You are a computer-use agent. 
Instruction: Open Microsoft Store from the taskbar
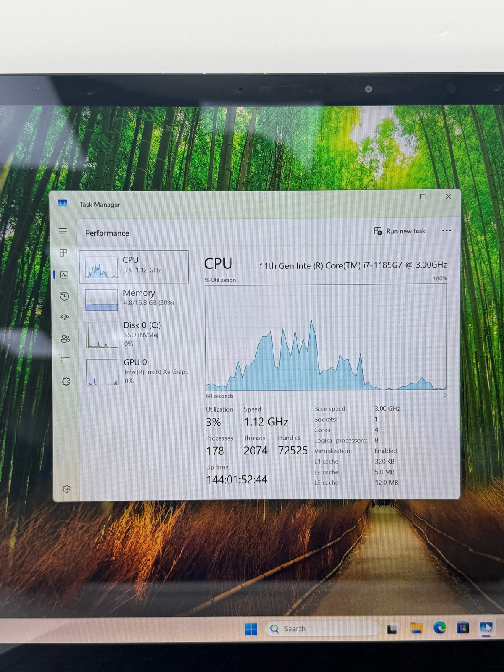click(463, 628)
